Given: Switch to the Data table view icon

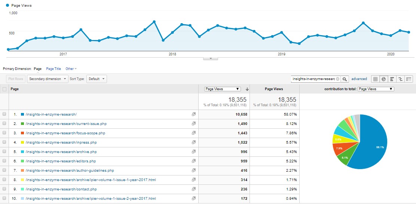Looking at the screenshot, I should [375, 79].
